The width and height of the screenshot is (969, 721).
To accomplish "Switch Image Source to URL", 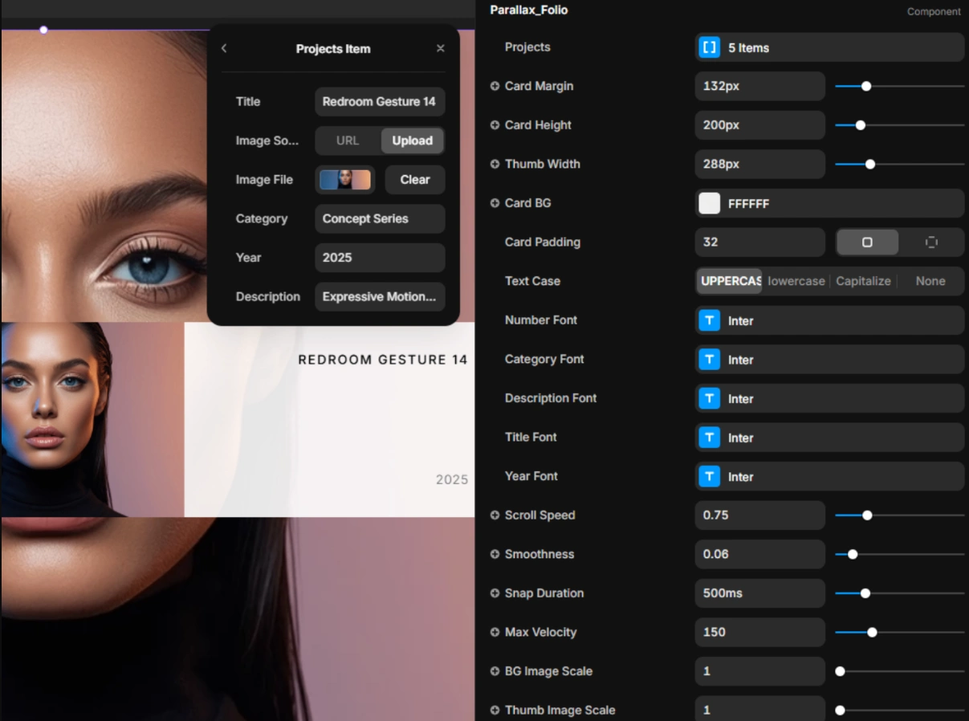I will pos(348,141).
